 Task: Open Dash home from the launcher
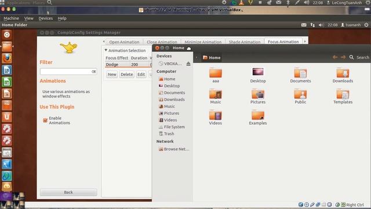pos(6,35)
